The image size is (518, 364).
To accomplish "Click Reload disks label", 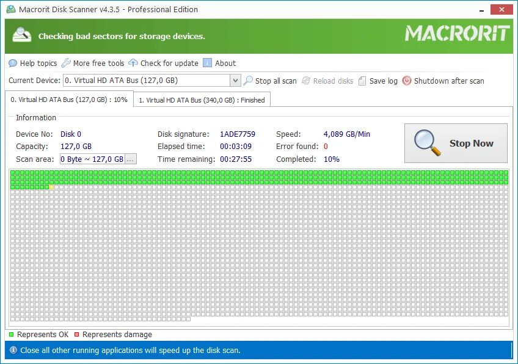I will [x=333, y=81].
